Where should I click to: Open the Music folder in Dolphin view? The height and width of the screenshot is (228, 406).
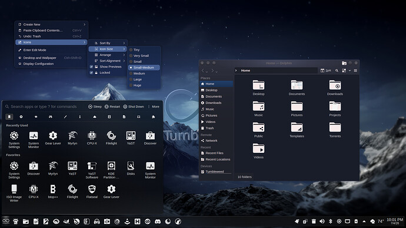(258, 109)
